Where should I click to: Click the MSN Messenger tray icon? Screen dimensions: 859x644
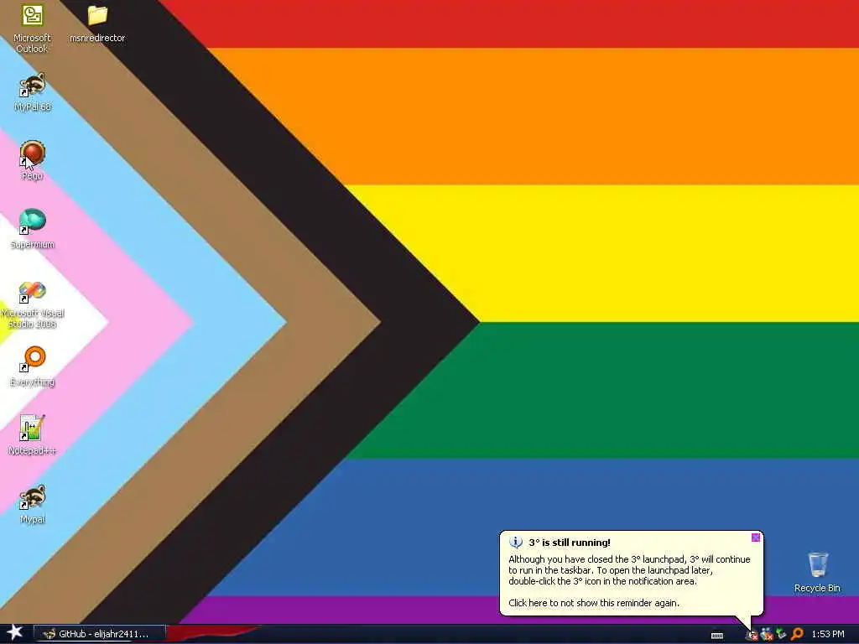(x=767, y=634)
